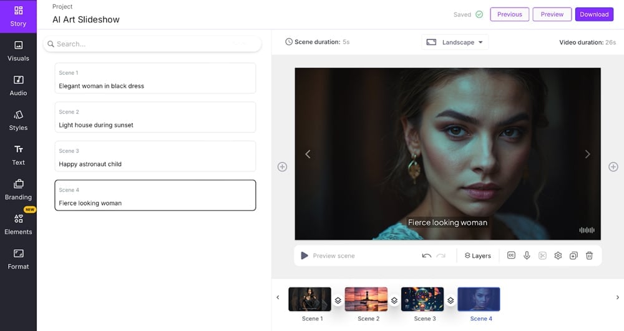The width and height of the screenshot is (624, 331).
Task: Add a scene after with right plus
Action: (x=613, y=167)
